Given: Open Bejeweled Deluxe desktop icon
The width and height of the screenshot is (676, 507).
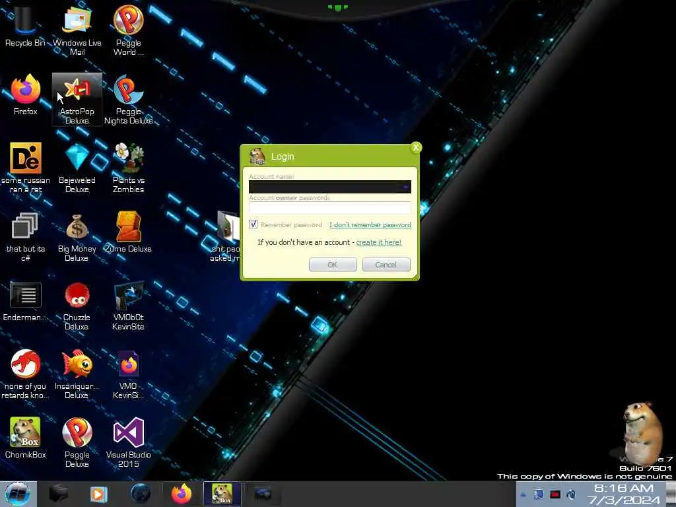Looking at the screenshot, I should (77, 168).
